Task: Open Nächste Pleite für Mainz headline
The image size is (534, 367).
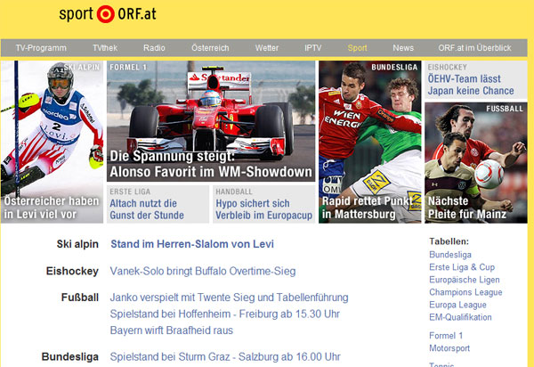Action: (467, 208)
